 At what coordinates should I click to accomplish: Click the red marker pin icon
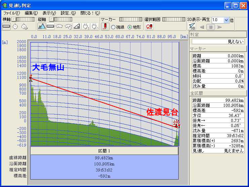[105, 26]
